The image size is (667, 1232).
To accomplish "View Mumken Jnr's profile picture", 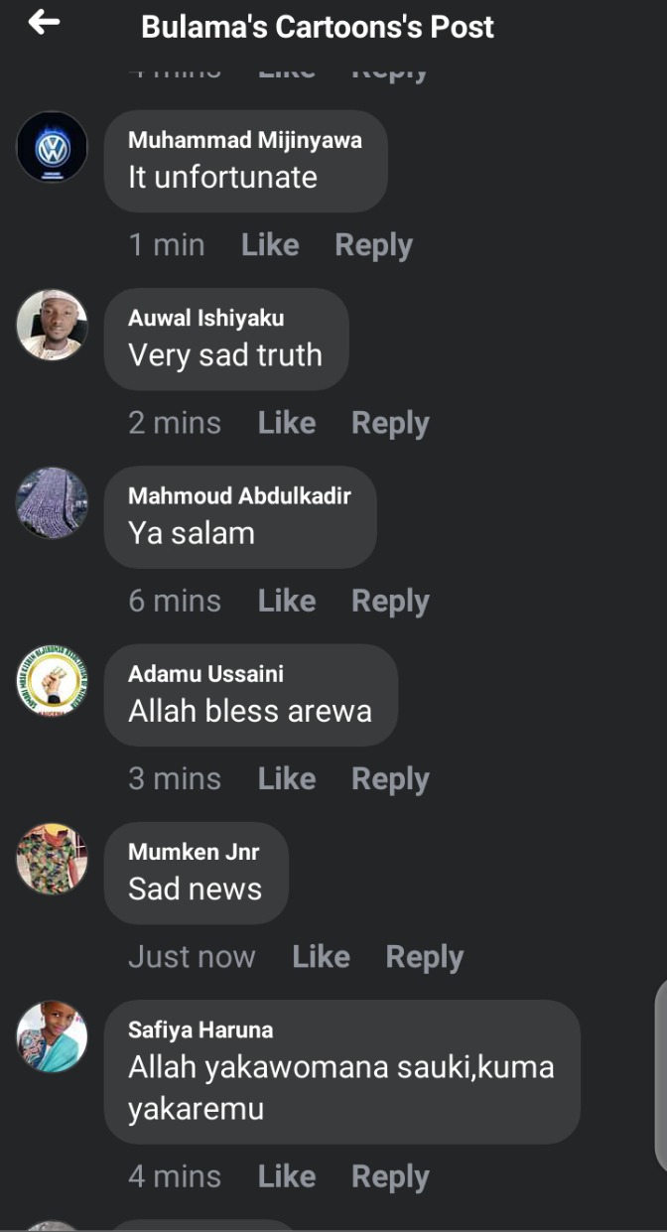I will [53, 859].
